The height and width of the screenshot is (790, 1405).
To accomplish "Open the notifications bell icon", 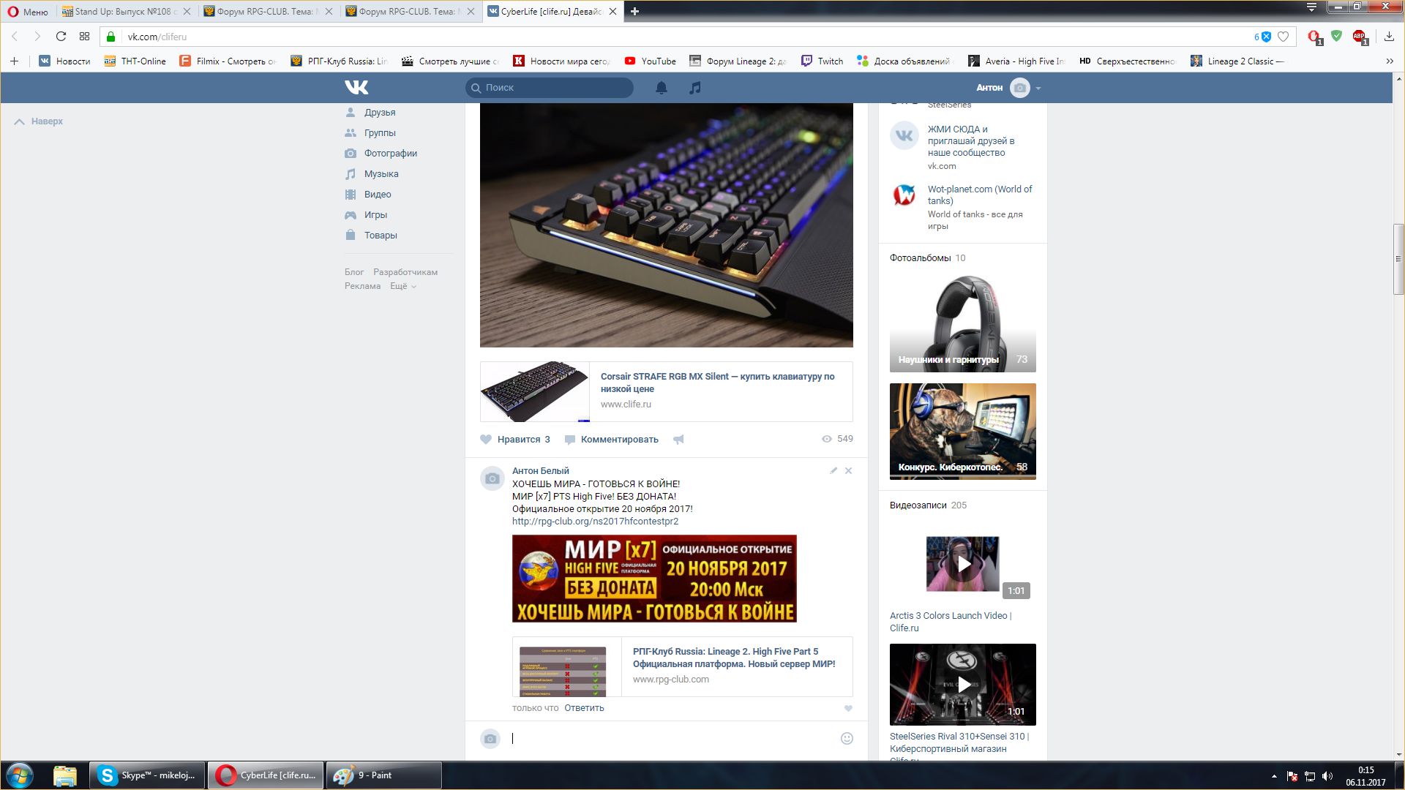I will (x=661, y=88).
